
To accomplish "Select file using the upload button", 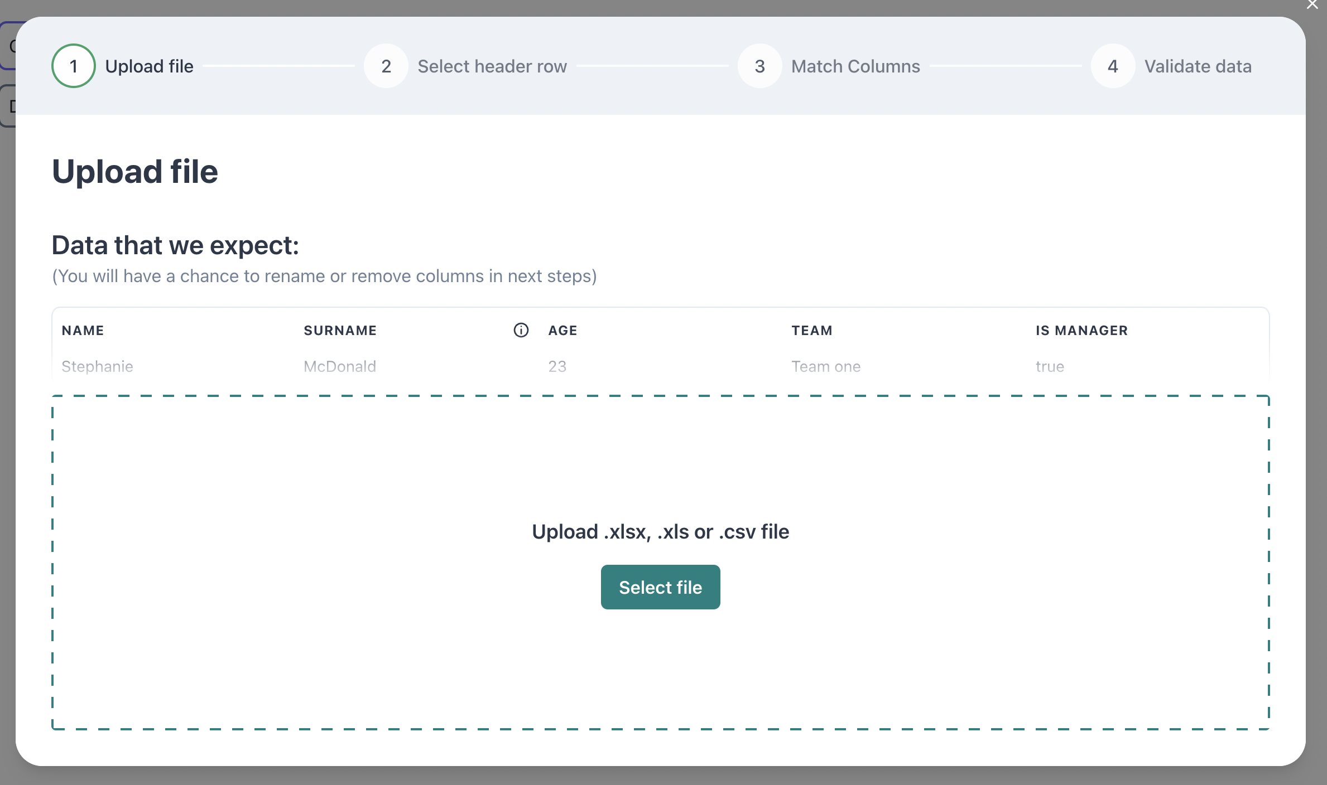I will pyautogui.click(x=660, y=587).
